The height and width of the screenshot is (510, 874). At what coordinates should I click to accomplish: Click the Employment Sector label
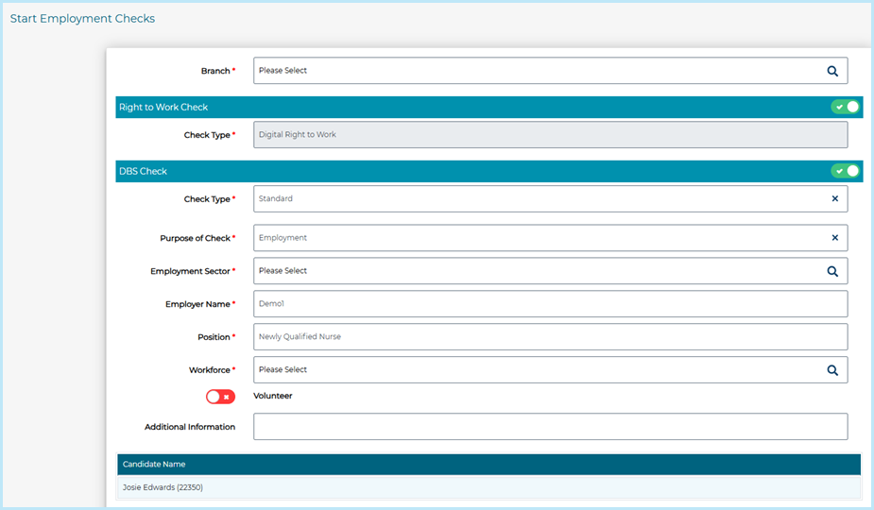190,271
